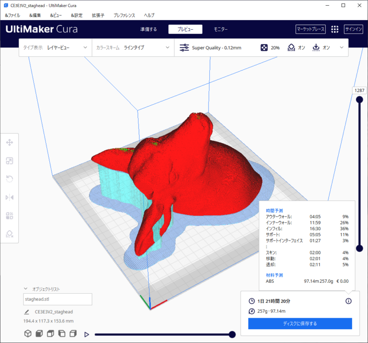The width and height of the screenshot is (368, 343).
Task: Show print info details icon
Action: pos(348,301)
